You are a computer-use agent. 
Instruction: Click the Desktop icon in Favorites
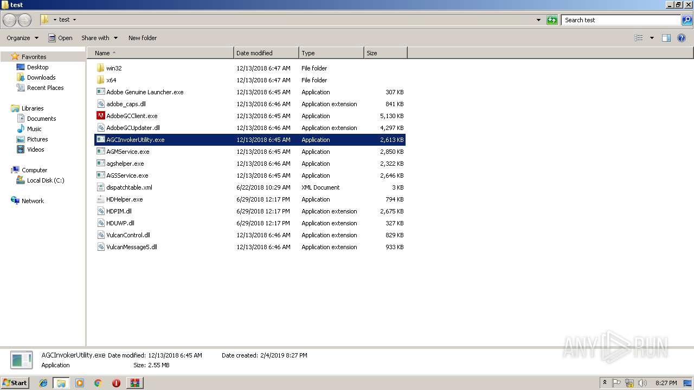pyautogui.click(x=21, y=67)
